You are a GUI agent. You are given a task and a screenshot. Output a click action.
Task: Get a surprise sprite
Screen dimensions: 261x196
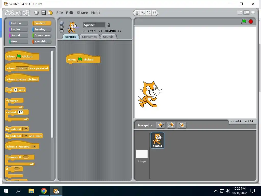point(182,125)
